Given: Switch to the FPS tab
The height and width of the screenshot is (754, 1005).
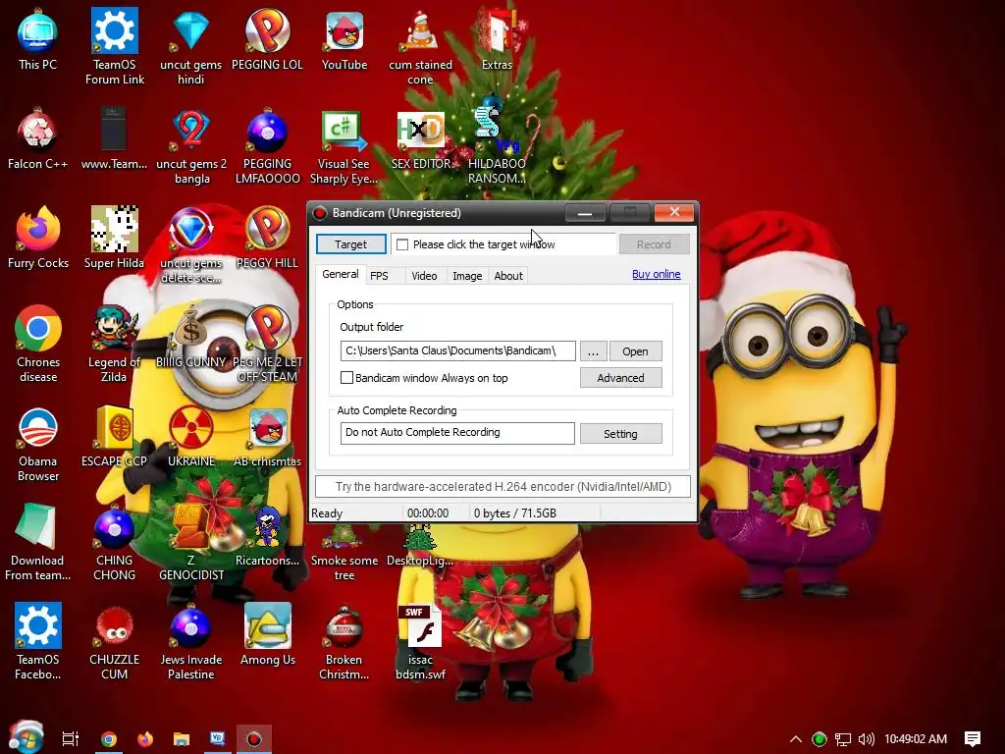Looking at the screenshot, I should click(x=379, y=276).
